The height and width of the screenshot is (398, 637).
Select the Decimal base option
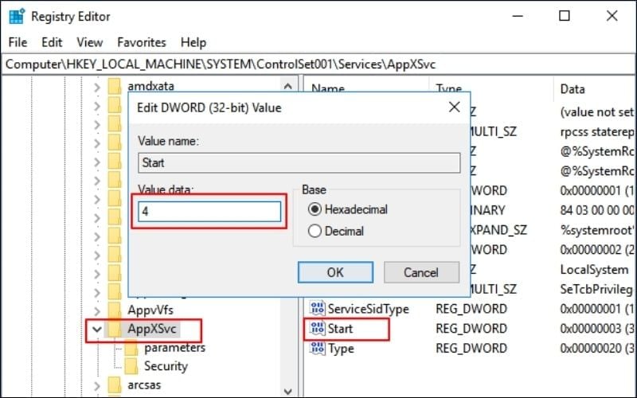tap(315, 232)
